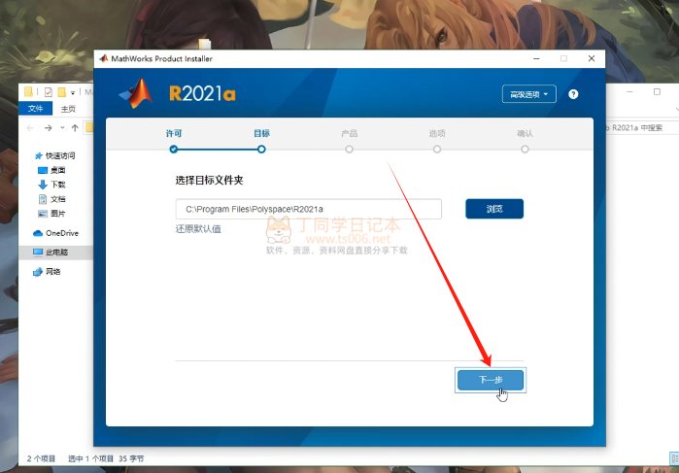Select 此电脑 in File Explorer sidebar
The height and width of the screenshot is (473, 679).
pos(51,253)
